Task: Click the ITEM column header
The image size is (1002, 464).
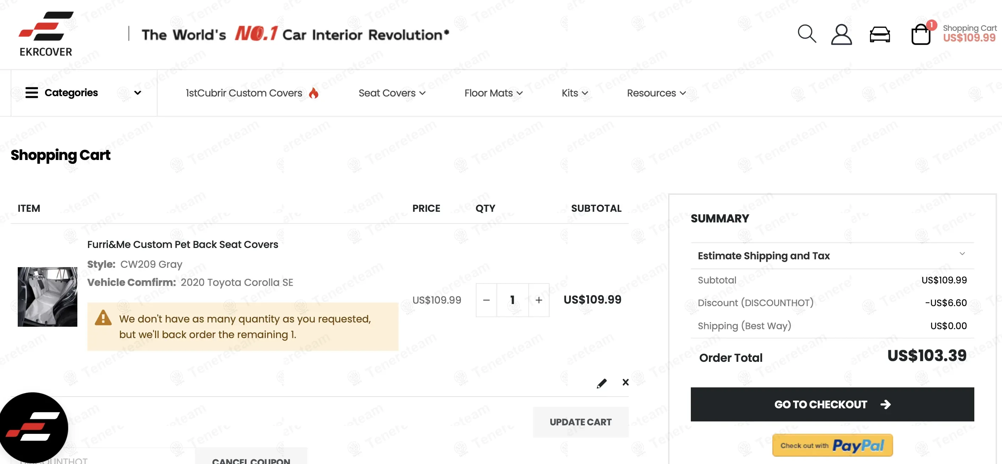Action: [29, 208]
